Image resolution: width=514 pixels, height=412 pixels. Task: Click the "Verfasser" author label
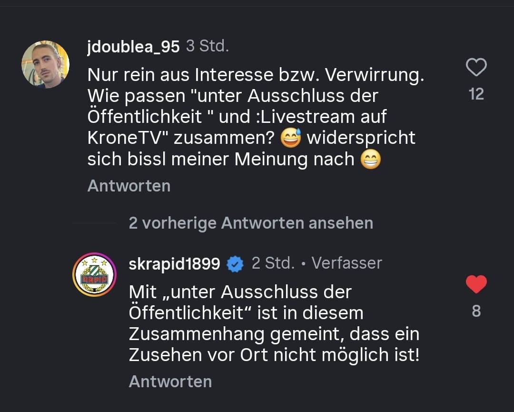click(347, 263)
